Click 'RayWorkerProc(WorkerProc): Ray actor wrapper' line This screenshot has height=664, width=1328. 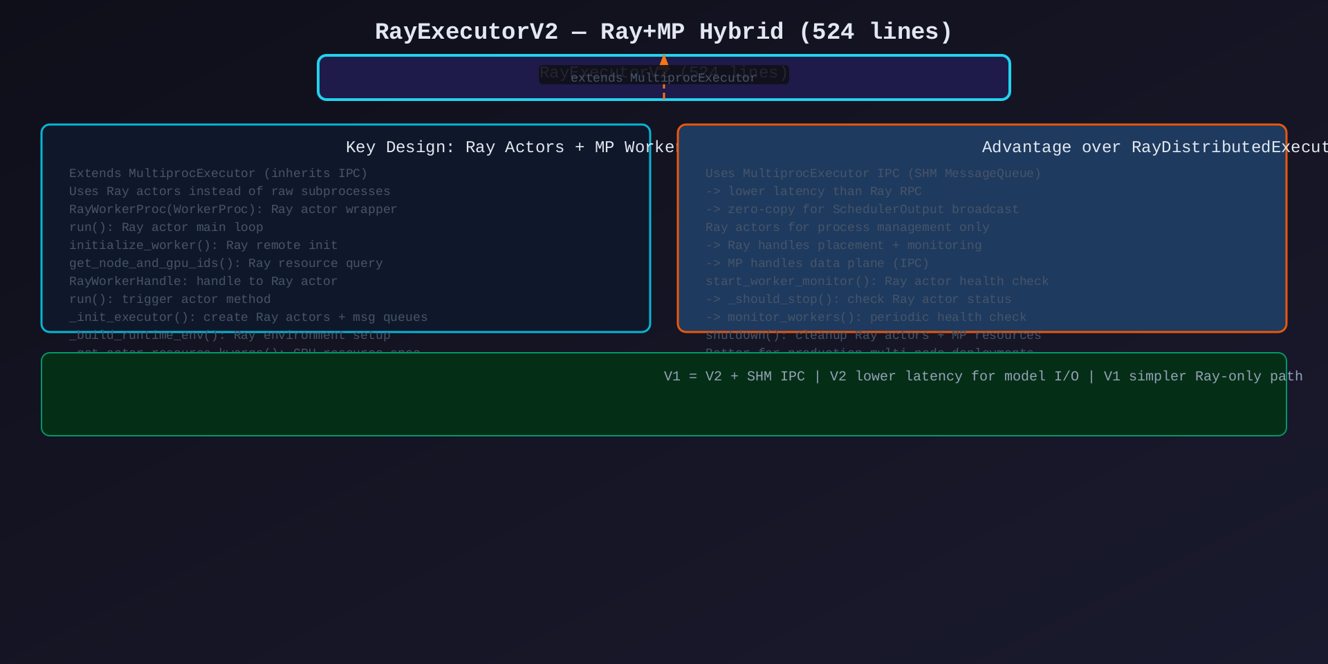click(233, 210)
